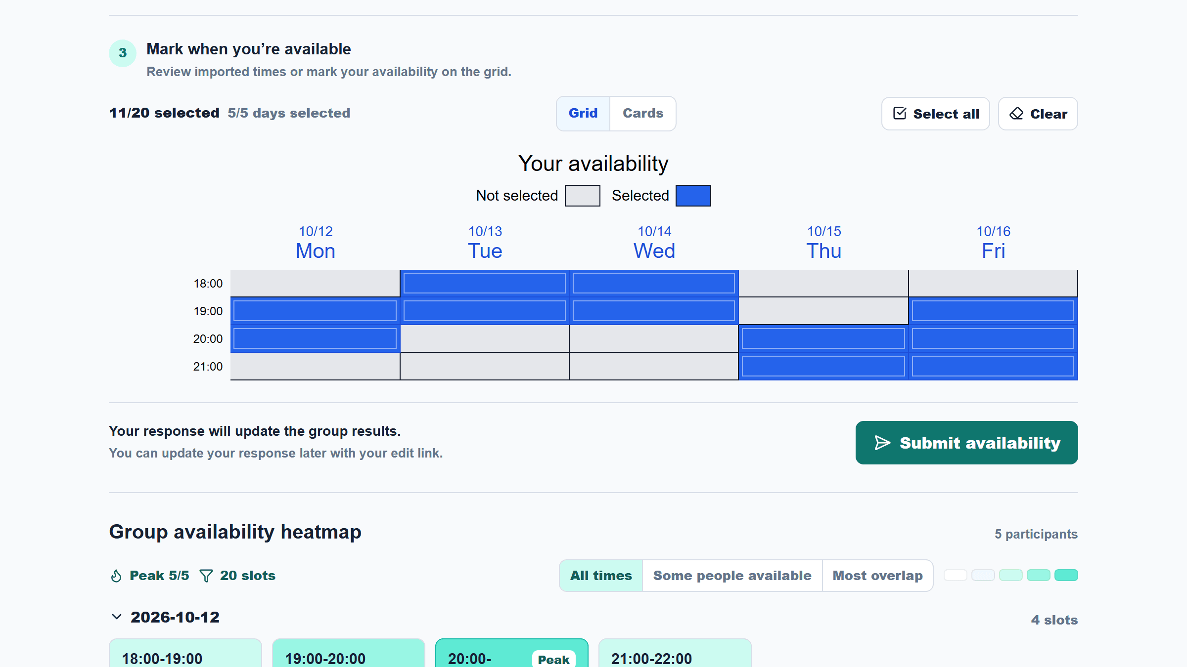Click the darkest teal heatmap legend swatch

[1066, 575]
